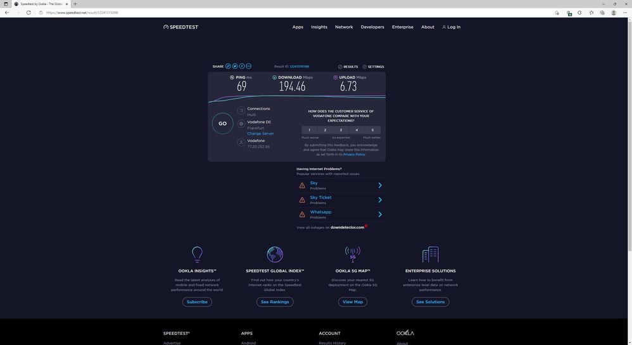This screenshot has height=345, width=632.
Task: Open the Enterprise menu
Action: [x=403, y=27]
